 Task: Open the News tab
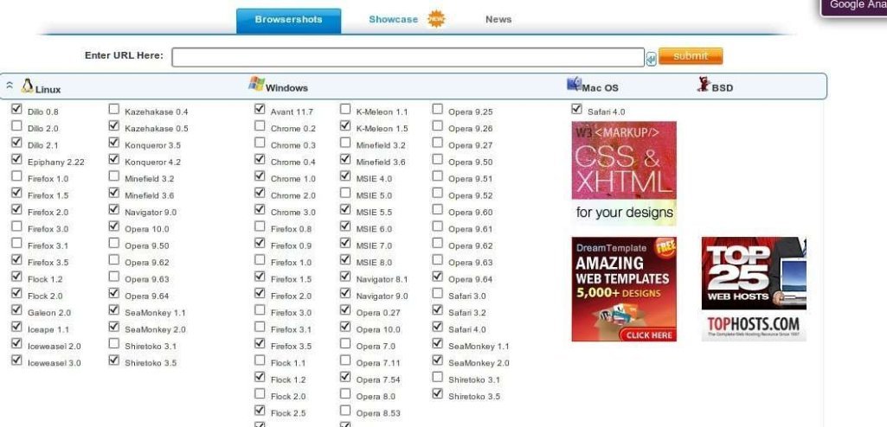[x=498, y=19]
